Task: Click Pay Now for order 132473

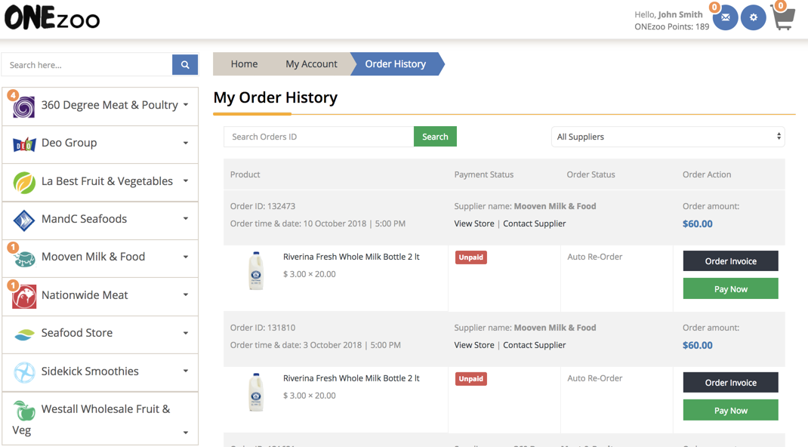Action: 731,289
